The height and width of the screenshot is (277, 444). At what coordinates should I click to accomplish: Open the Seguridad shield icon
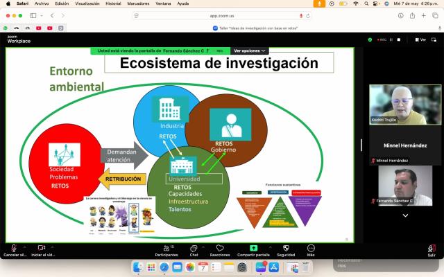286,248
